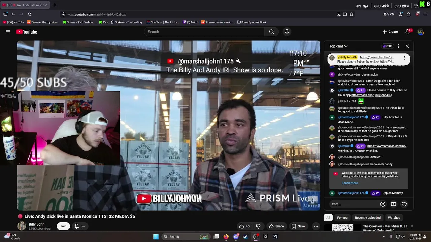Share the live video
The height and width of the screenshot is (242, 431).
tap(276, 226)
